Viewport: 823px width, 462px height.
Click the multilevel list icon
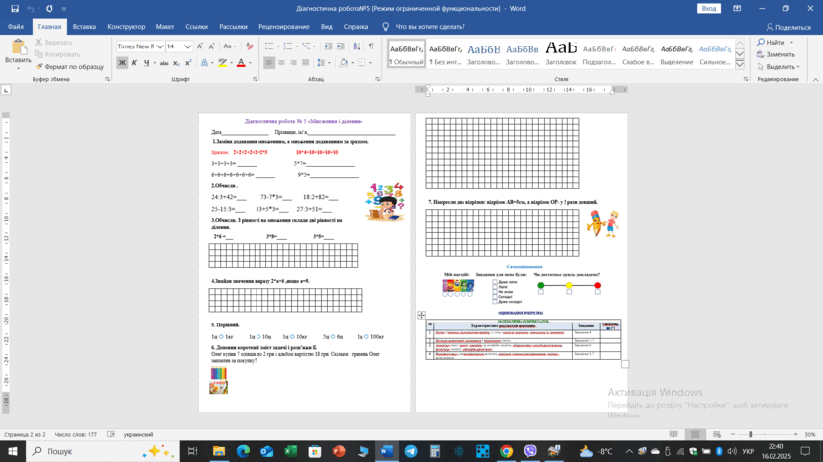(307, 46)
